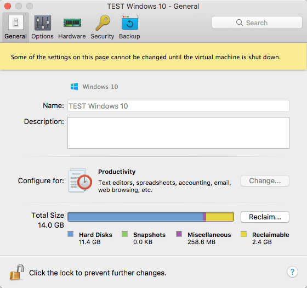The width and height of the screenshot is (307, 288).
Task: Click the search magnifier icon
Action: click(240, 22)
